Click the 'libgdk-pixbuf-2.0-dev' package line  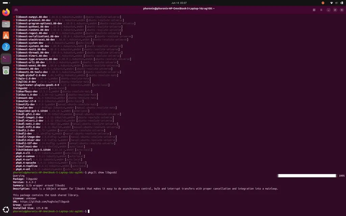66,75
